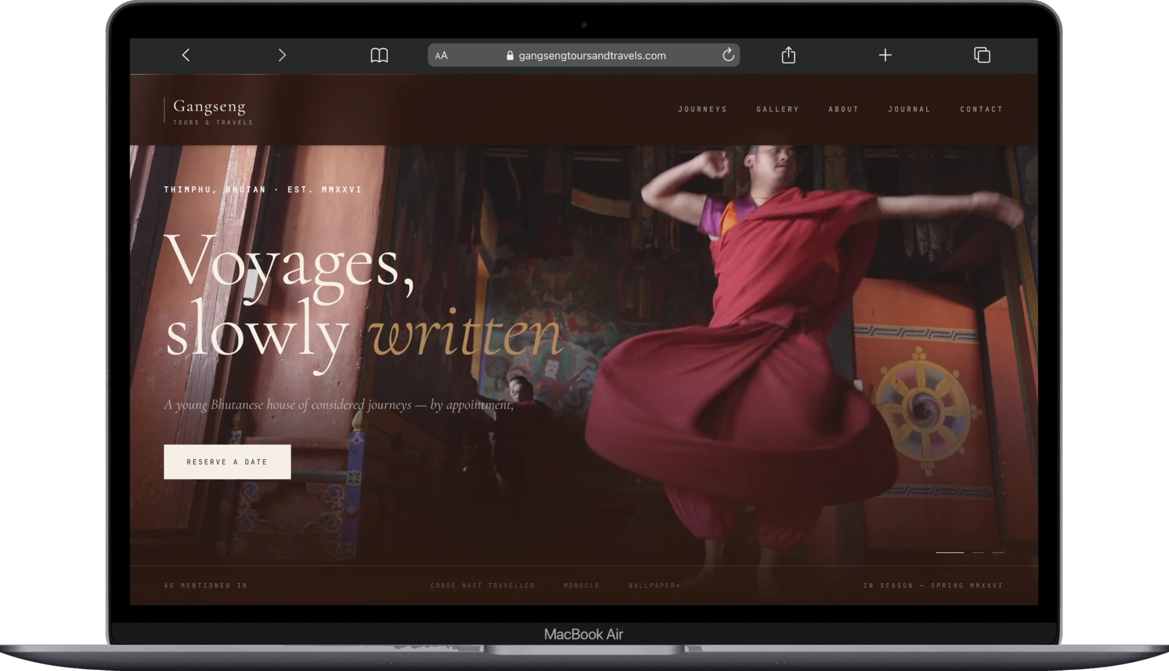Open the About menu item

click(843, 109)
